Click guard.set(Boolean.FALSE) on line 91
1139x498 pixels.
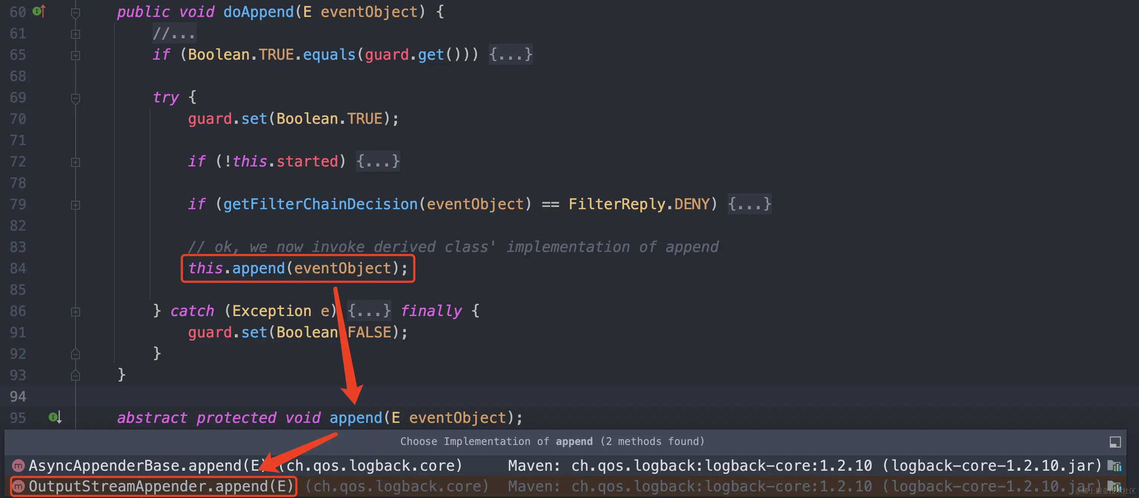pos(298,332)
